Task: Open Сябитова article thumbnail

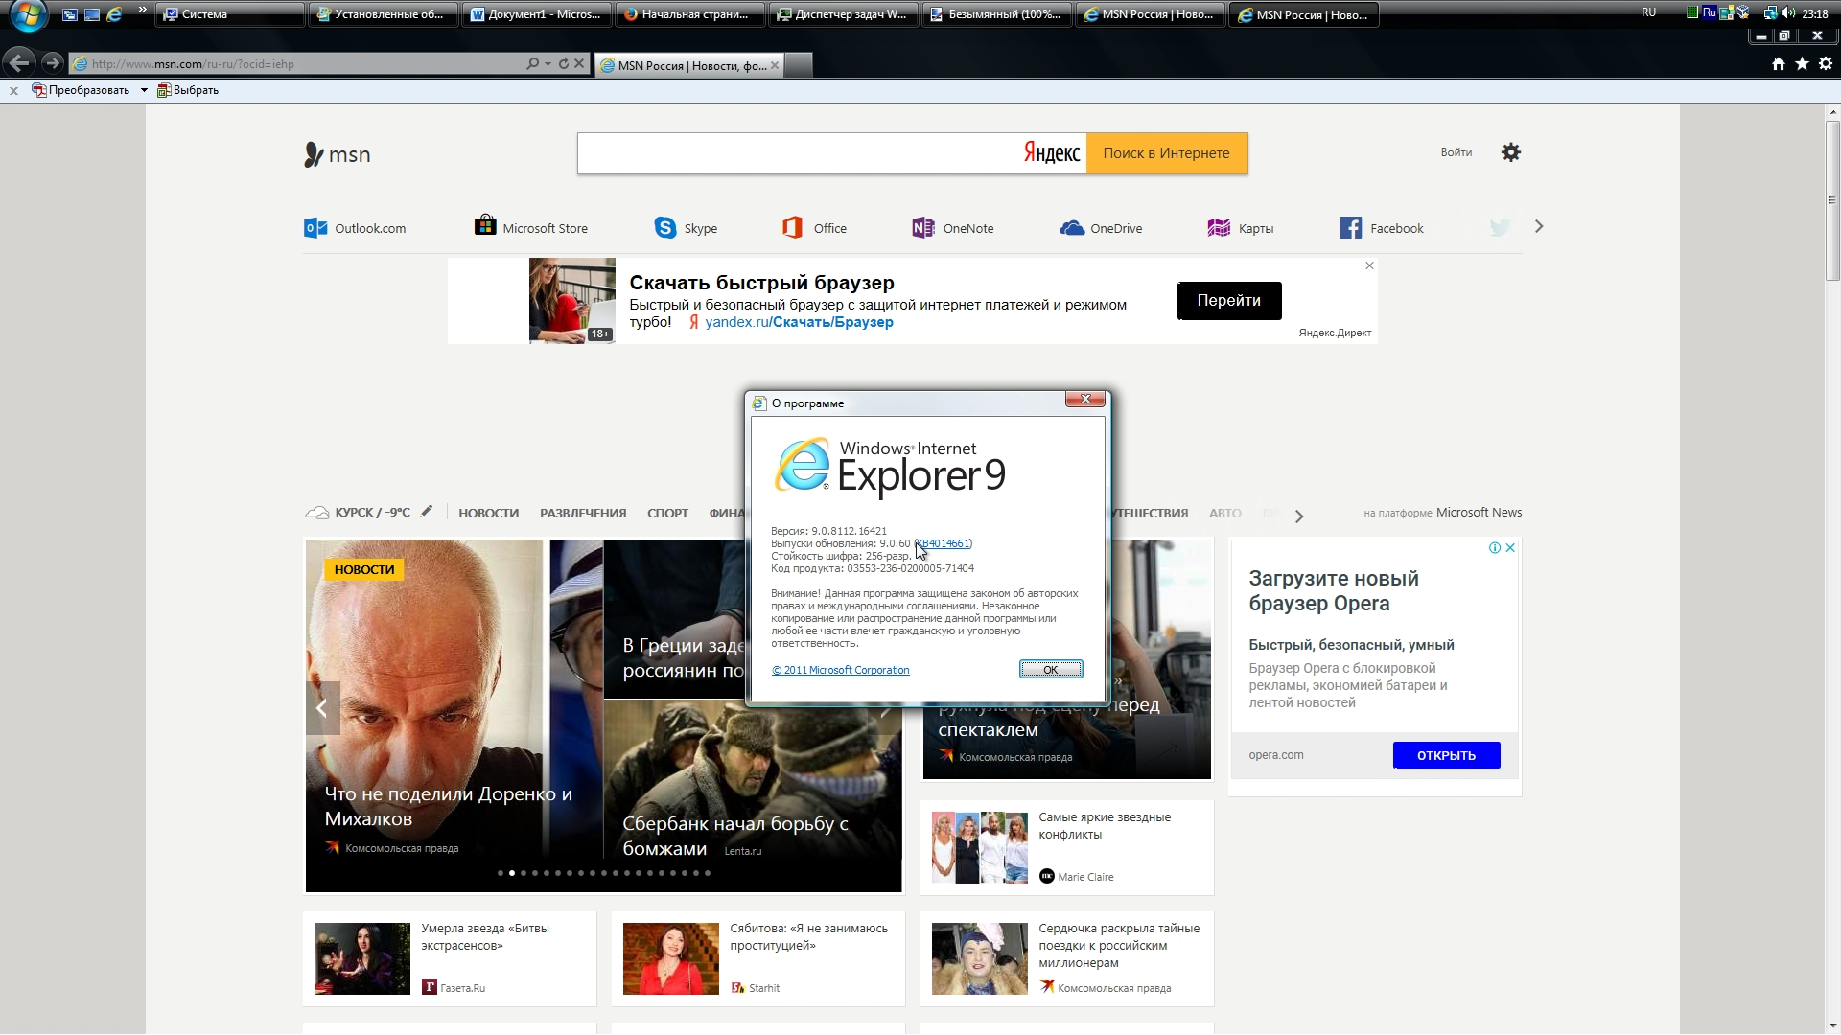Action: [x=671, y=958]
